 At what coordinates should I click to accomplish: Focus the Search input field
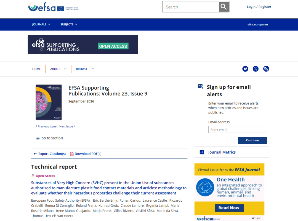[191, 7]
